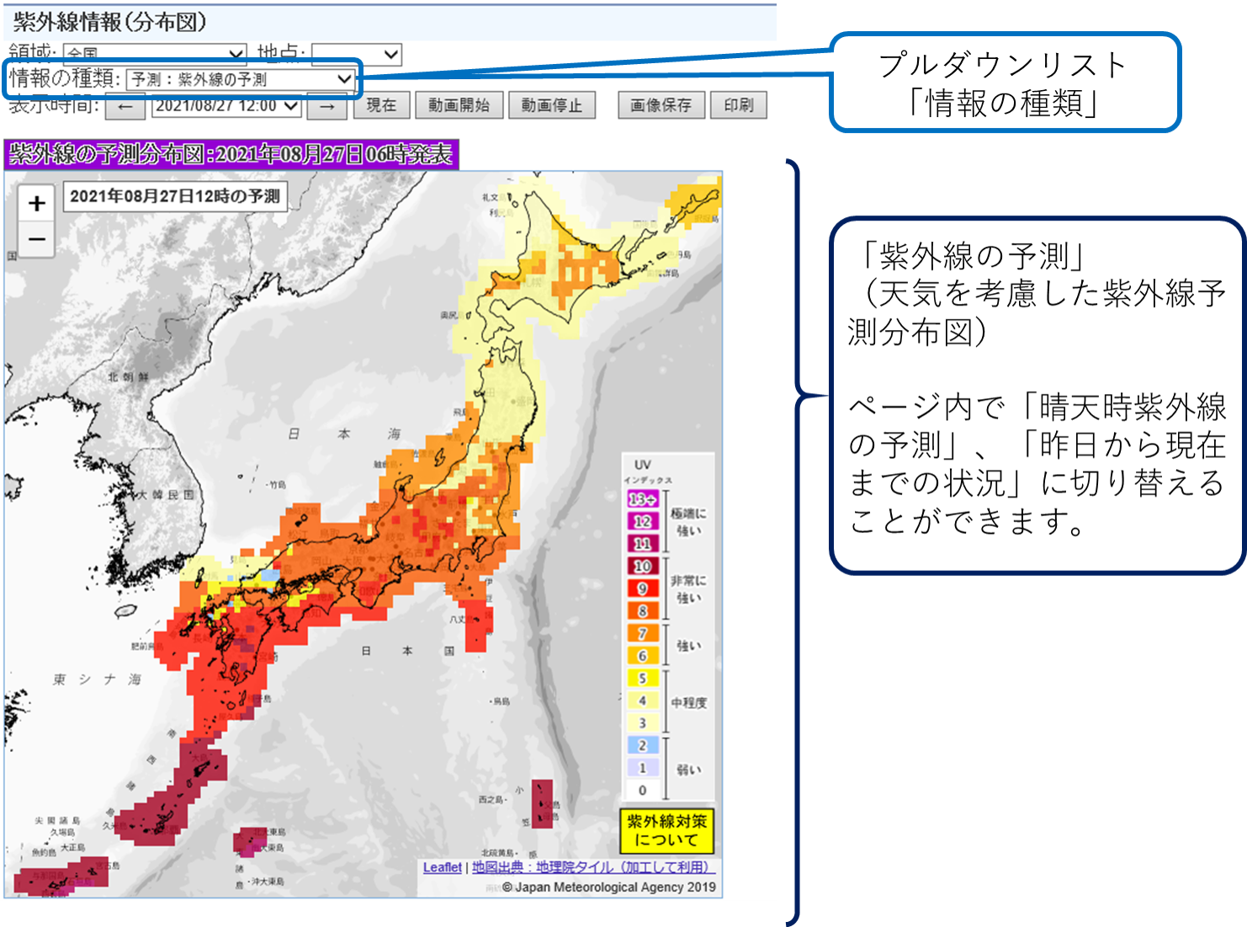Click the 現在 button
1247x927 pixels.
[380, 105]
